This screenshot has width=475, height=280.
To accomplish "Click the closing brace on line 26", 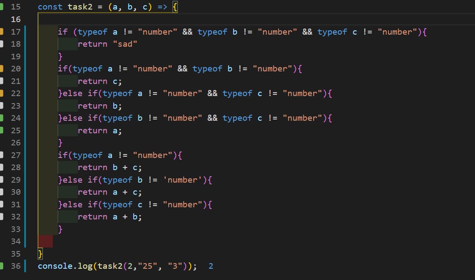I will click(x=60, y=143).
